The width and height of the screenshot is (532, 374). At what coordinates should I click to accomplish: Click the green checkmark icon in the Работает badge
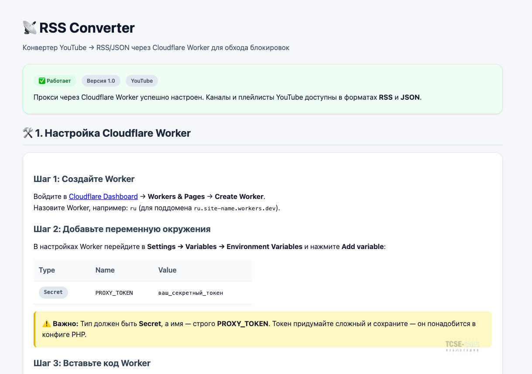tap(42, 81)
